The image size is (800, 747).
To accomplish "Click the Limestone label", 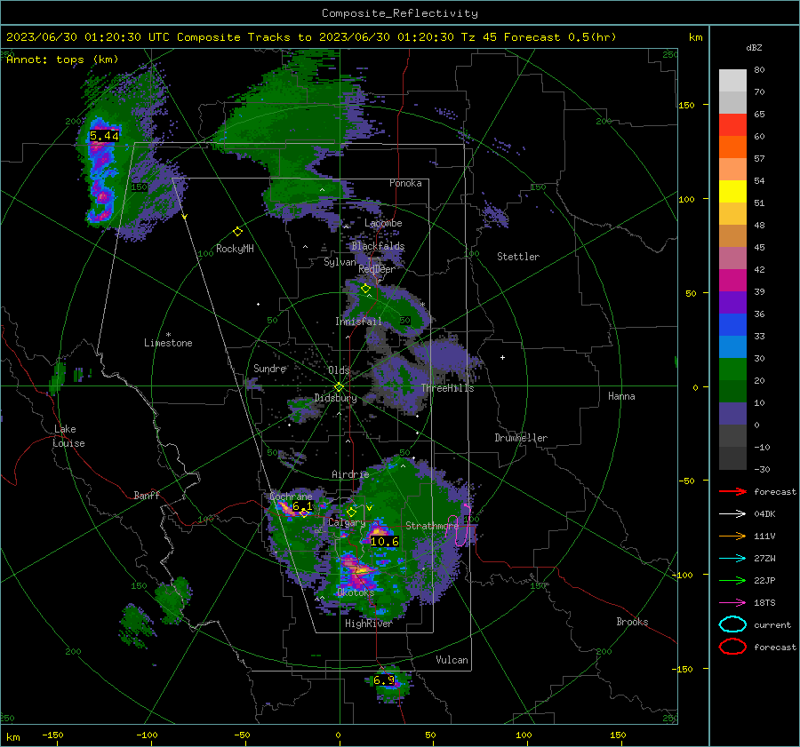I will tap(168, 343).
